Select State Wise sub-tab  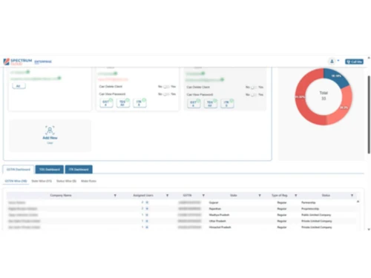42,181
